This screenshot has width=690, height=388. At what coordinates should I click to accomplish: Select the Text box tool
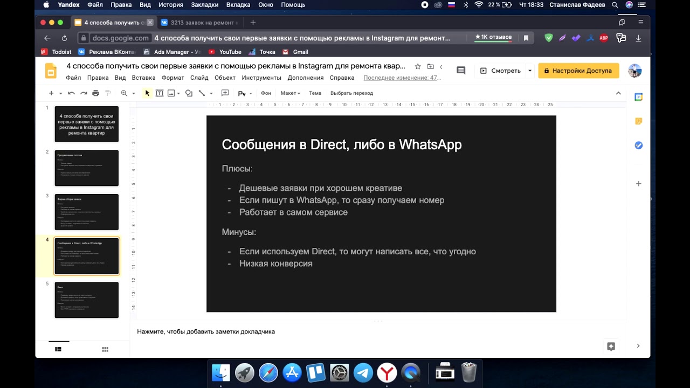(x=160, y=93)
